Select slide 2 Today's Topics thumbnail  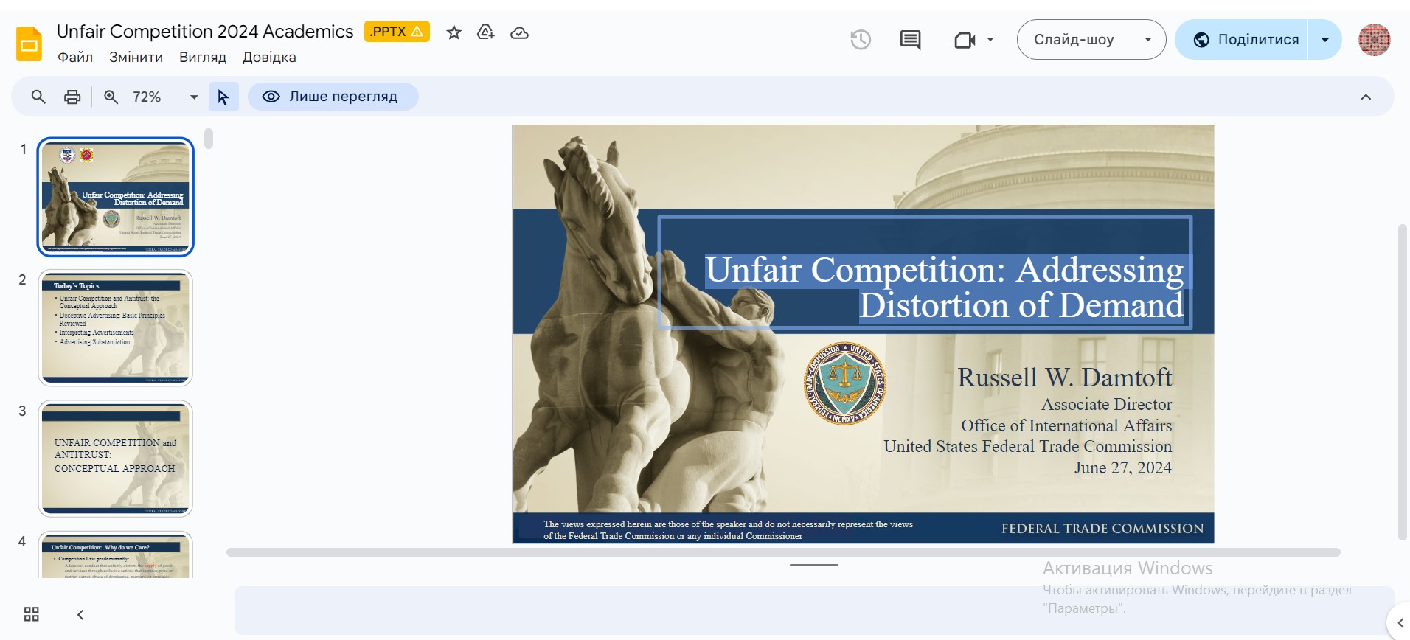pyautogui.click(x=116, y=327)
